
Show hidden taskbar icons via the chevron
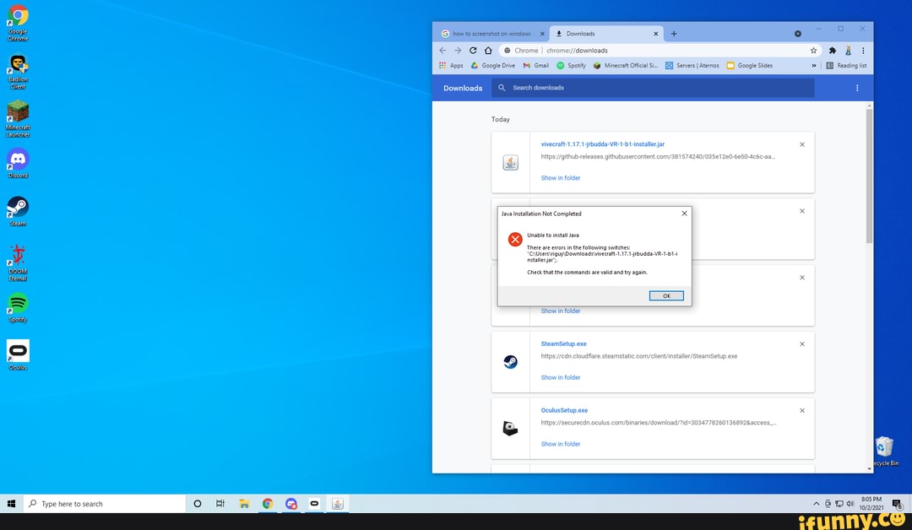point(816,504)
